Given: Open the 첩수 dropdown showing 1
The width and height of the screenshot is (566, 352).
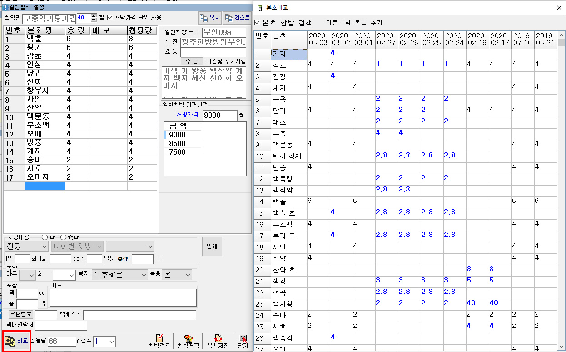Looking at the screenshot, I should [104, 341].
